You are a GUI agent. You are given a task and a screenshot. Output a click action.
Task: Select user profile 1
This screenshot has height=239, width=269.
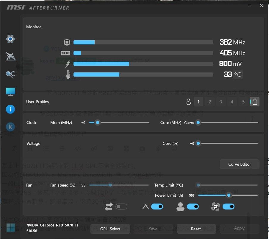tap(198, 102)
